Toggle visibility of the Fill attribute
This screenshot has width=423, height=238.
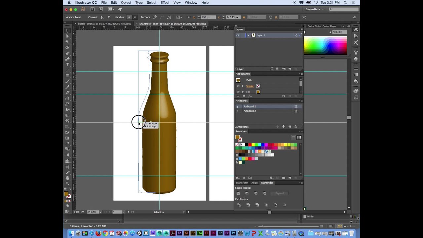coord(238,92)
